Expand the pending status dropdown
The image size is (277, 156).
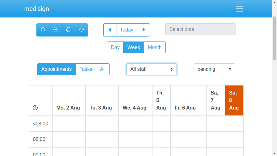click(x=214, y=69)
